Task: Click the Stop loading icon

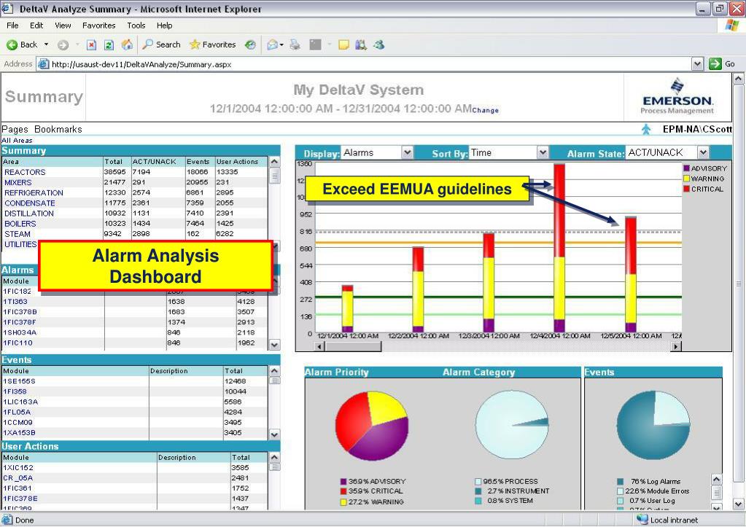Action: (91, 44)
